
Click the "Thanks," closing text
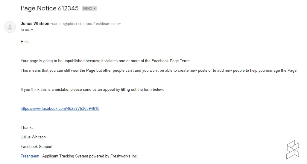[x=28, y=128]
